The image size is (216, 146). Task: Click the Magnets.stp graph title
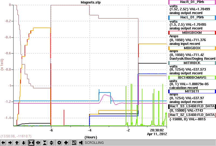pos(91,2)
